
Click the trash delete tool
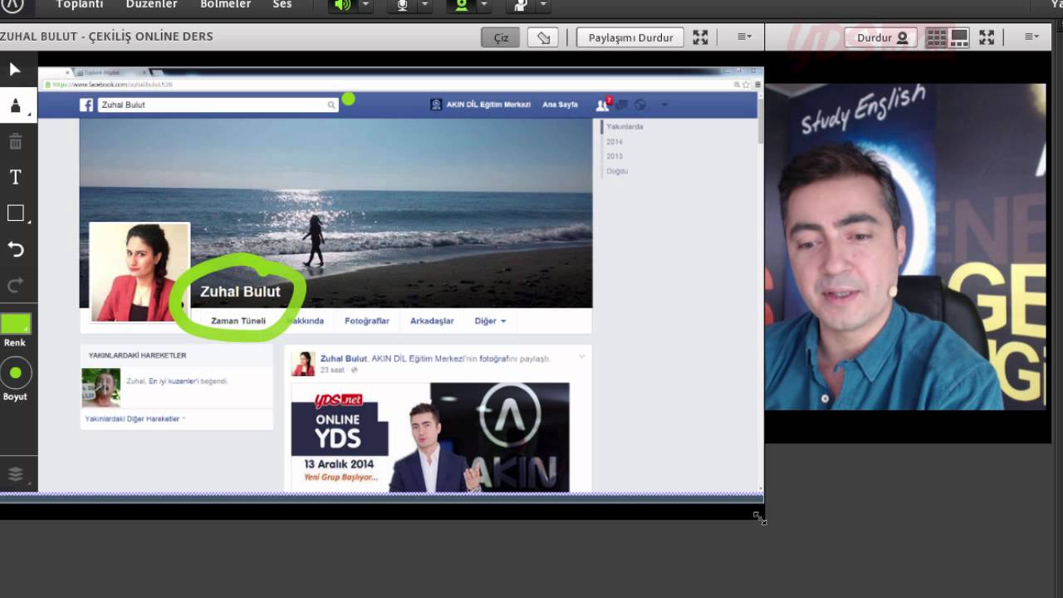(x=16, y=141)
